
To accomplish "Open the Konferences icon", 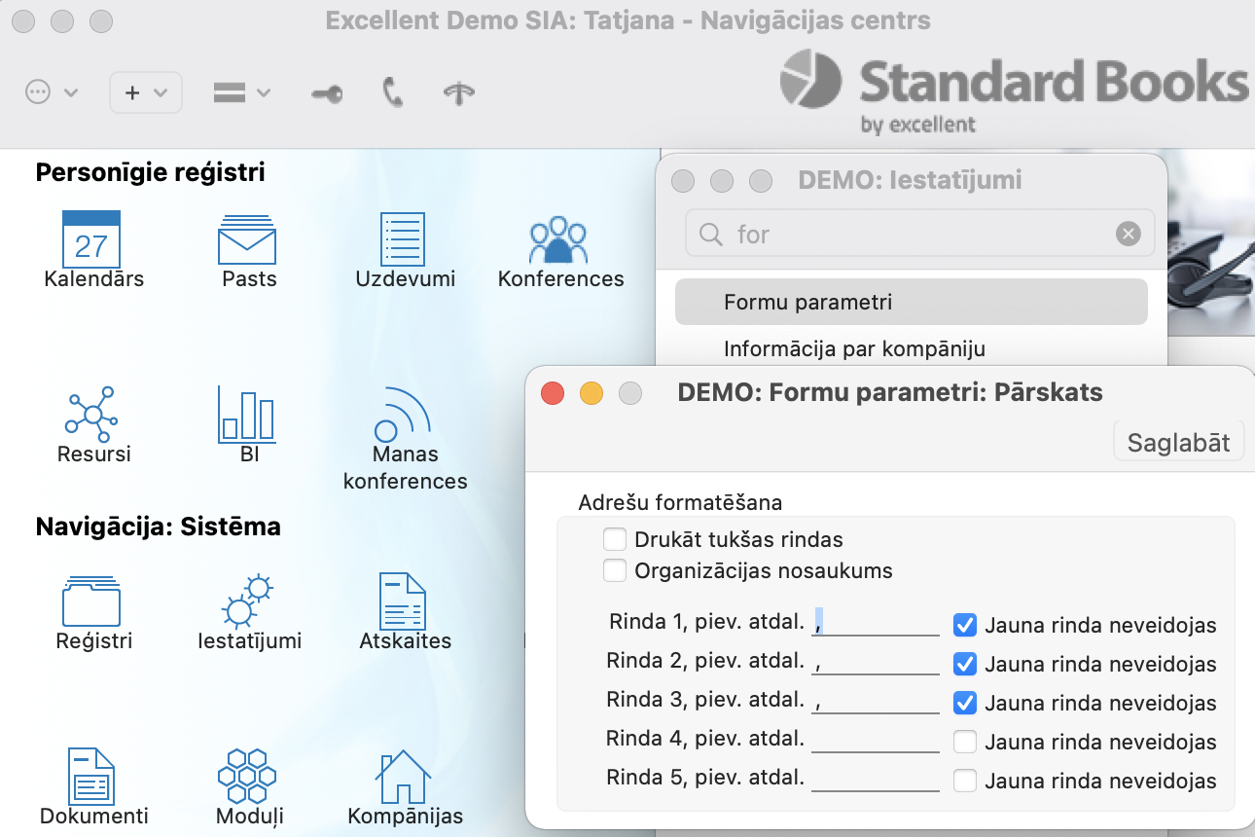I will (x=559, y=239).
